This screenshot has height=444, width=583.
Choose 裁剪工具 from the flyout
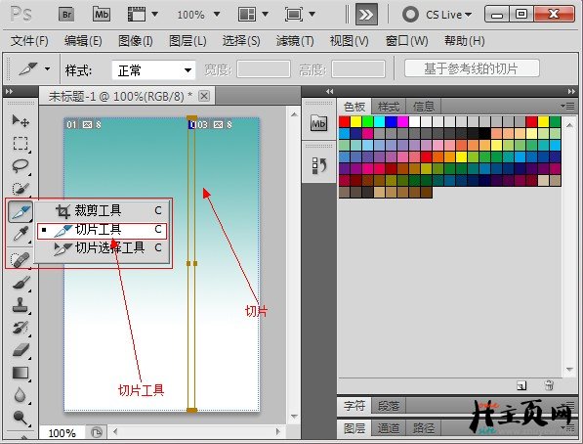pyautogui.click(x=102, y=211)
